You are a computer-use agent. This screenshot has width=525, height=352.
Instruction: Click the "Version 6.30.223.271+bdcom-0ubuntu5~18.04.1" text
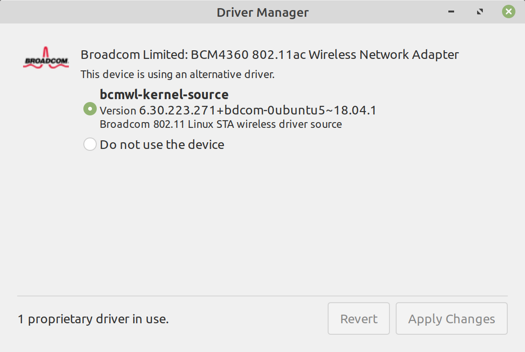pos(238,110)
